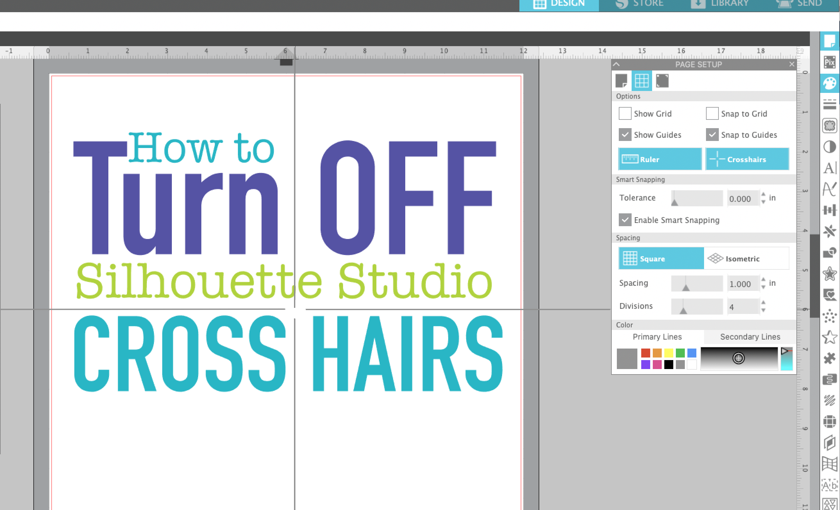Open the Line Style panel
Screen dimensions: 840x510
830,105
